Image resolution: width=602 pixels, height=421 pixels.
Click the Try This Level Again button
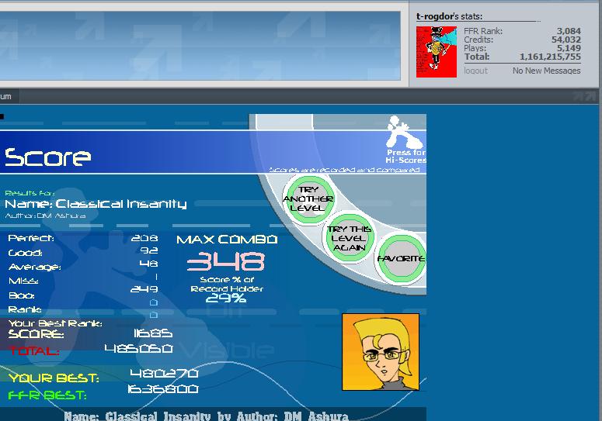pos(349,238)
